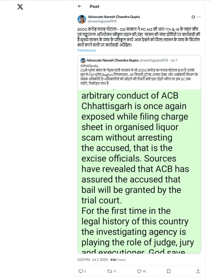Click the repost icon
Image resolution: width=211 pixels, height=278 pixels.
pyautogui.click(x=109, y=271)
